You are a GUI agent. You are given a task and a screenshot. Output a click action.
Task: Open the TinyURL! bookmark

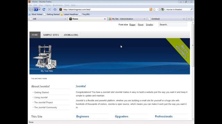tap(85, 14)
